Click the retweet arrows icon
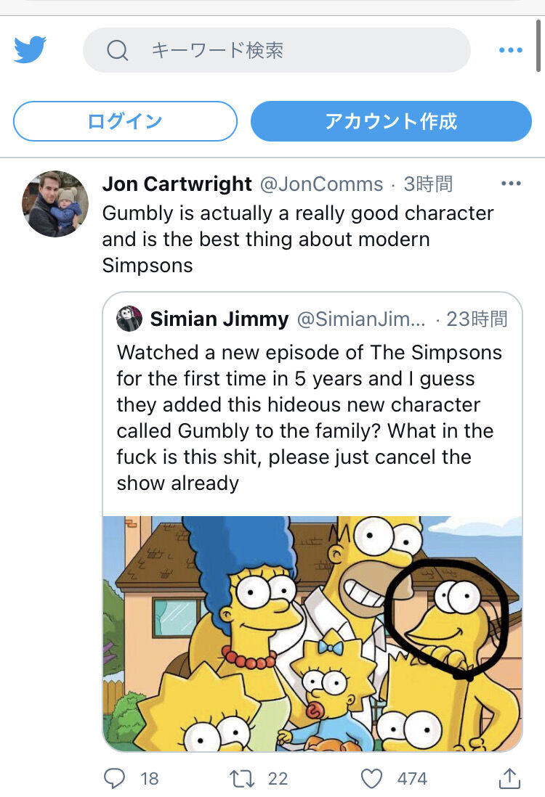This screenshot has width=545, height=797. click(x=241, y=779)
